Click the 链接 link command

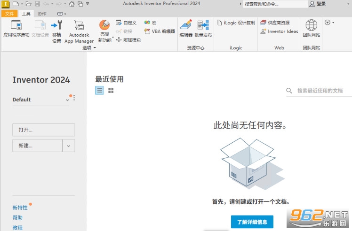coord(124,31)
